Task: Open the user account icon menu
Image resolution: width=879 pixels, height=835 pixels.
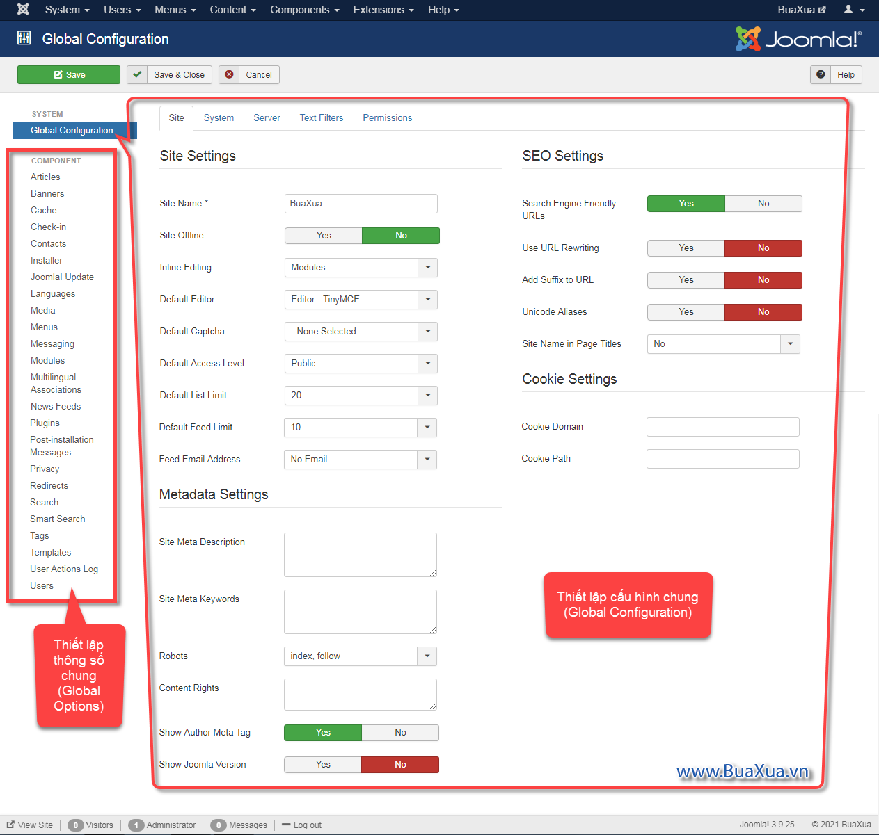Action: (x=854, y=10)
